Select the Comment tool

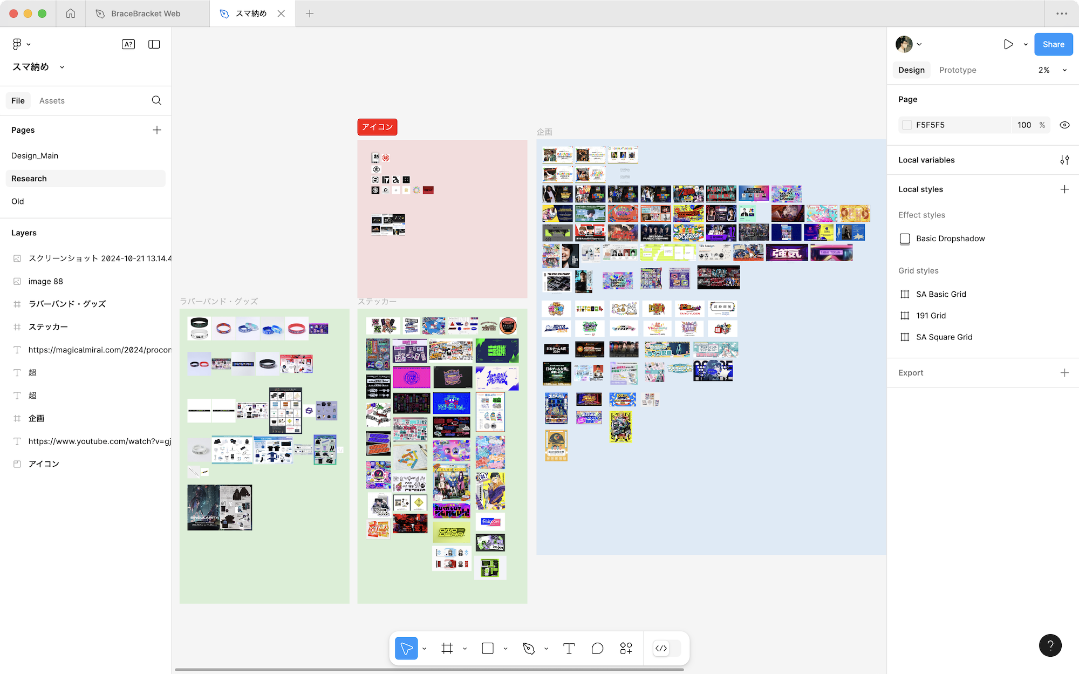click(x=597, y=648)
